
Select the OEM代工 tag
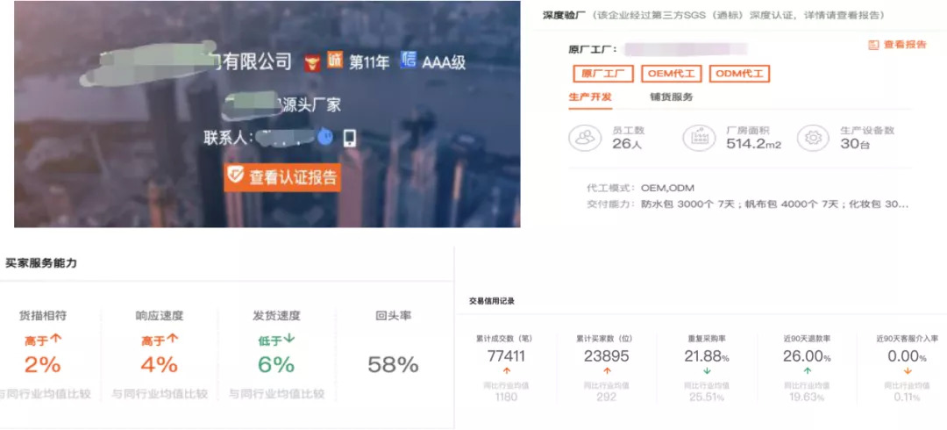[x=671, y=74]
